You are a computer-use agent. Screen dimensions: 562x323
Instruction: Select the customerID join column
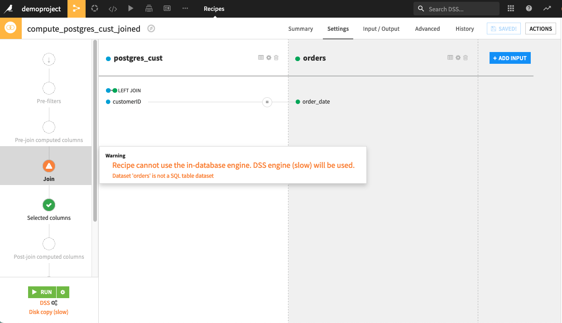pos(127,102)
